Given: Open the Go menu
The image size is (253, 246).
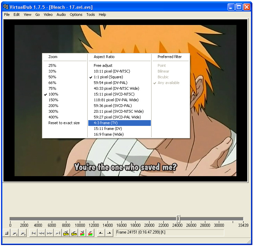Looking at the screenshot, I should coord(38,15).
